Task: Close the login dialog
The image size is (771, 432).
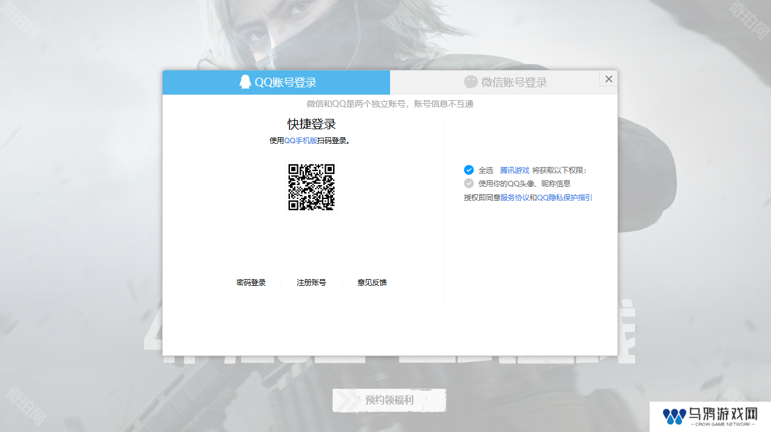Action: (x=608, y=79)
